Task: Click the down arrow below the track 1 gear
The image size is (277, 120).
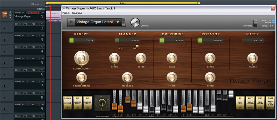Action: [x=10, y=17]
